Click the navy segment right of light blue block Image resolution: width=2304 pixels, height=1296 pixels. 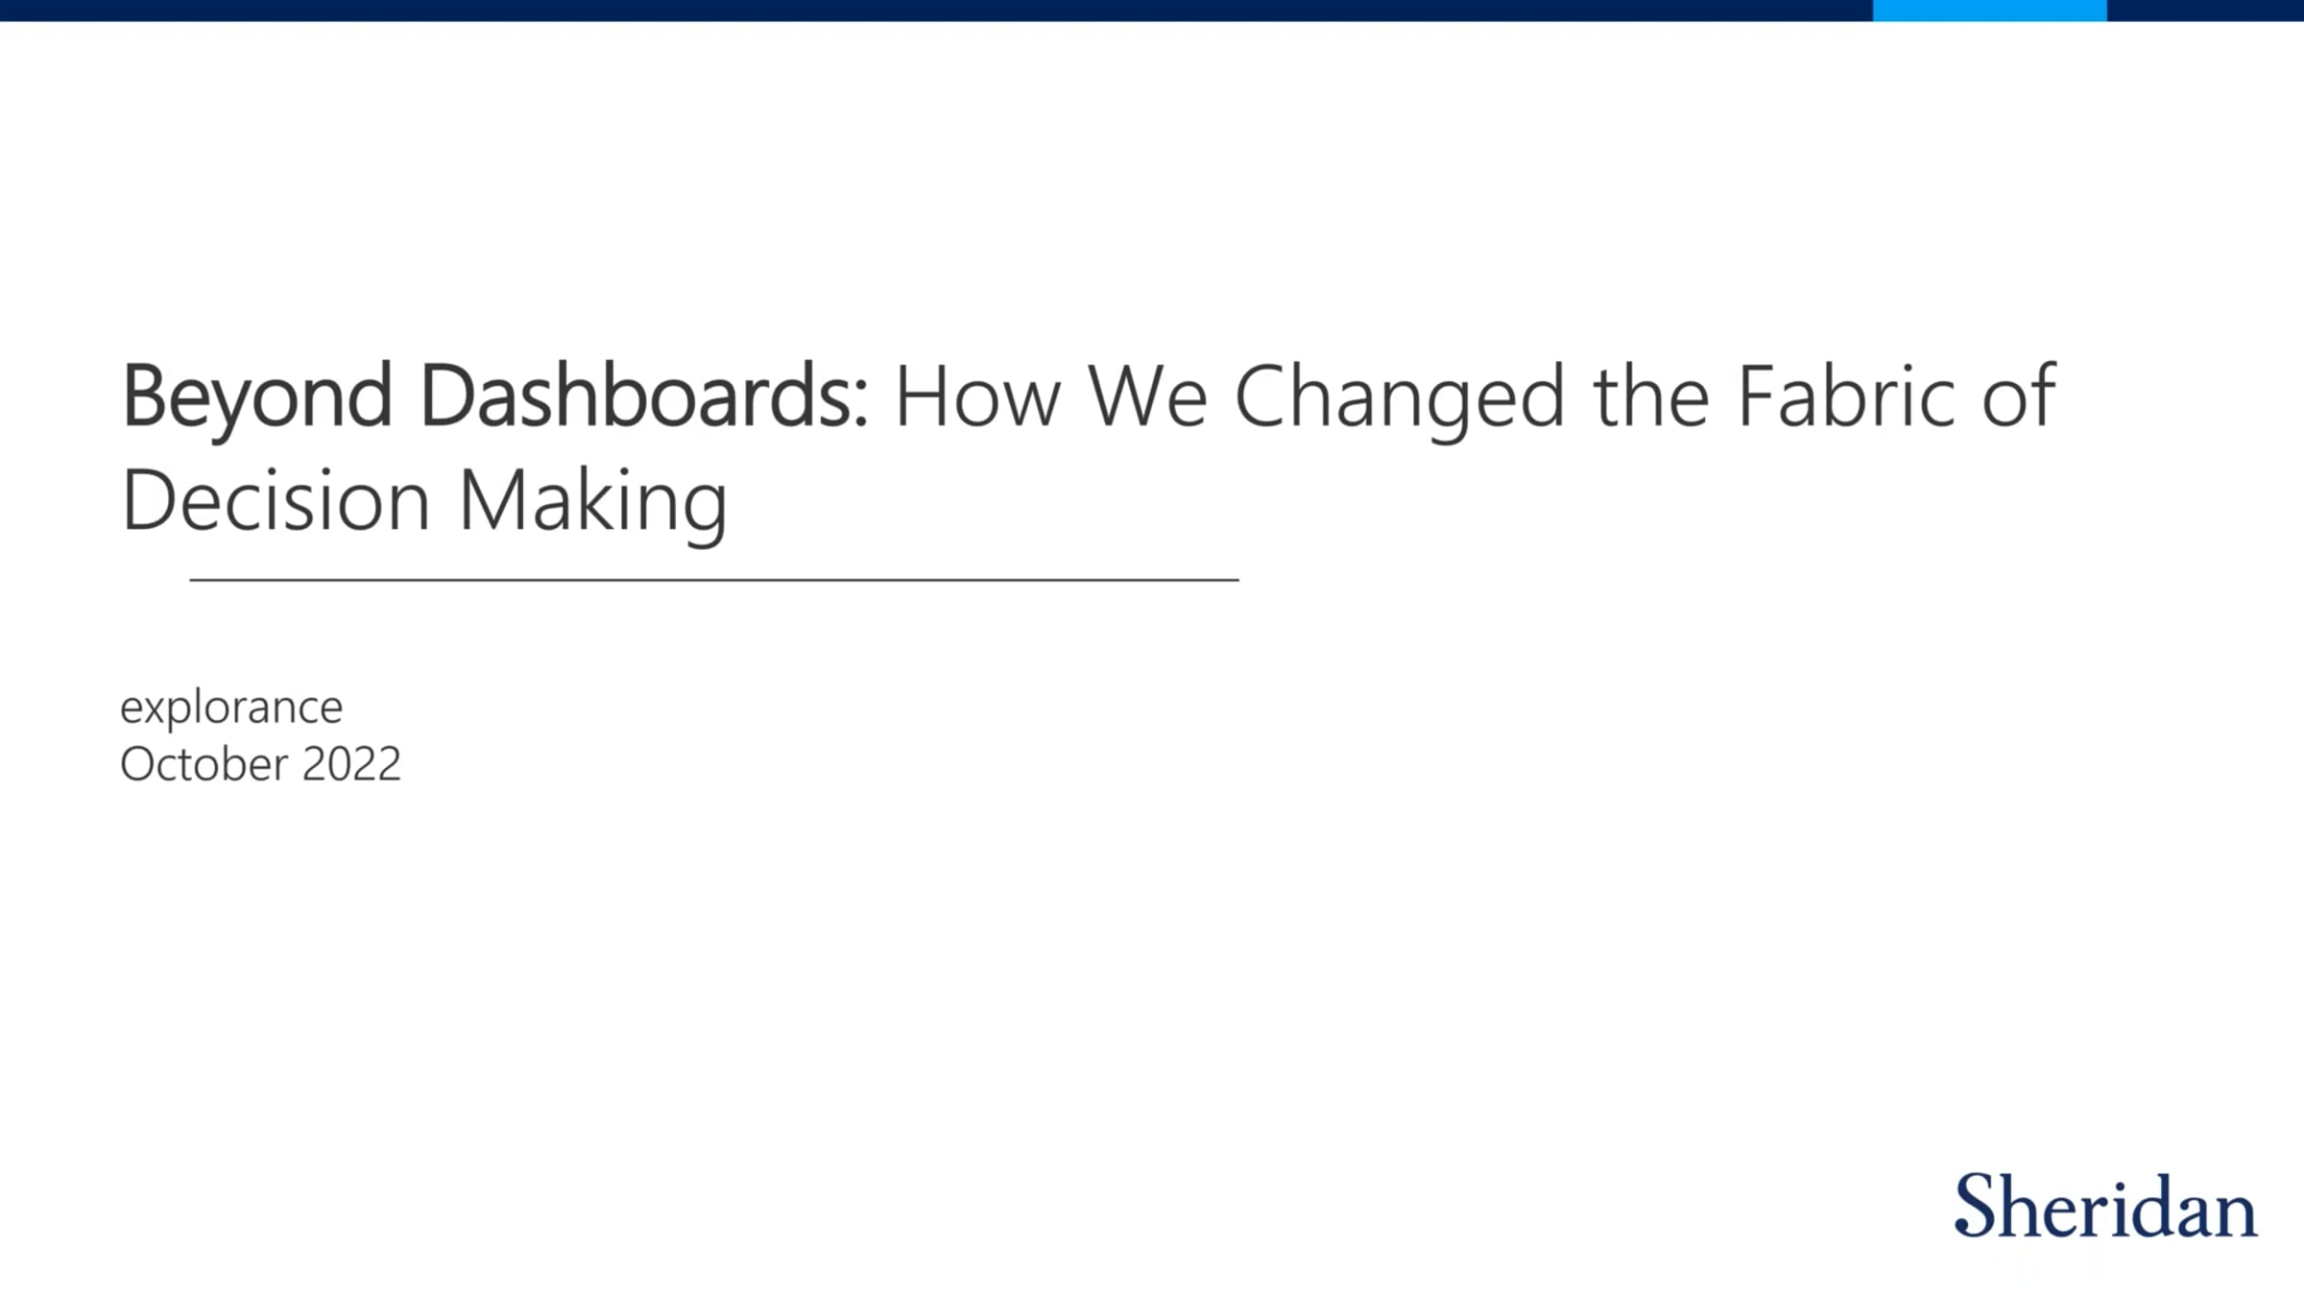click(x=2205, y=10)
